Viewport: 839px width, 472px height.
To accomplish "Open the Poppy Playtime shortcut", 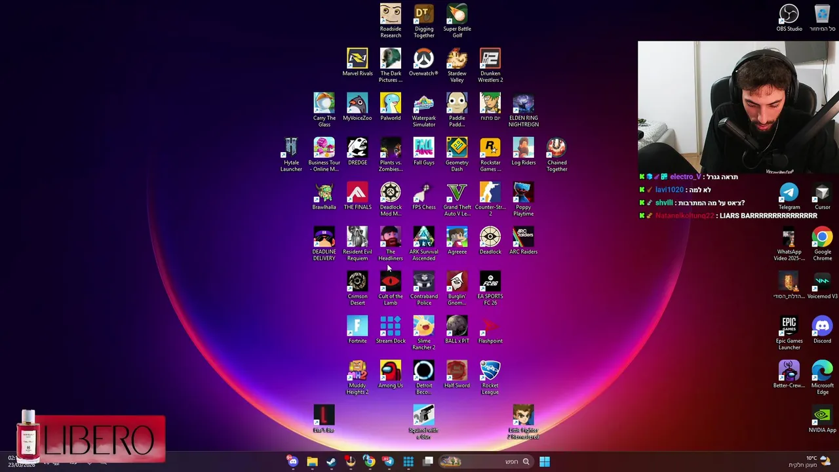I will (x=523, y=199).
